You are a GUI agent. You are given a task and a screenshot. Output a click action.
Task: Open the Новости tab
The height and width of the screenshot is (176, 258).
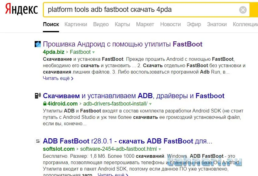tap(170, 24)
